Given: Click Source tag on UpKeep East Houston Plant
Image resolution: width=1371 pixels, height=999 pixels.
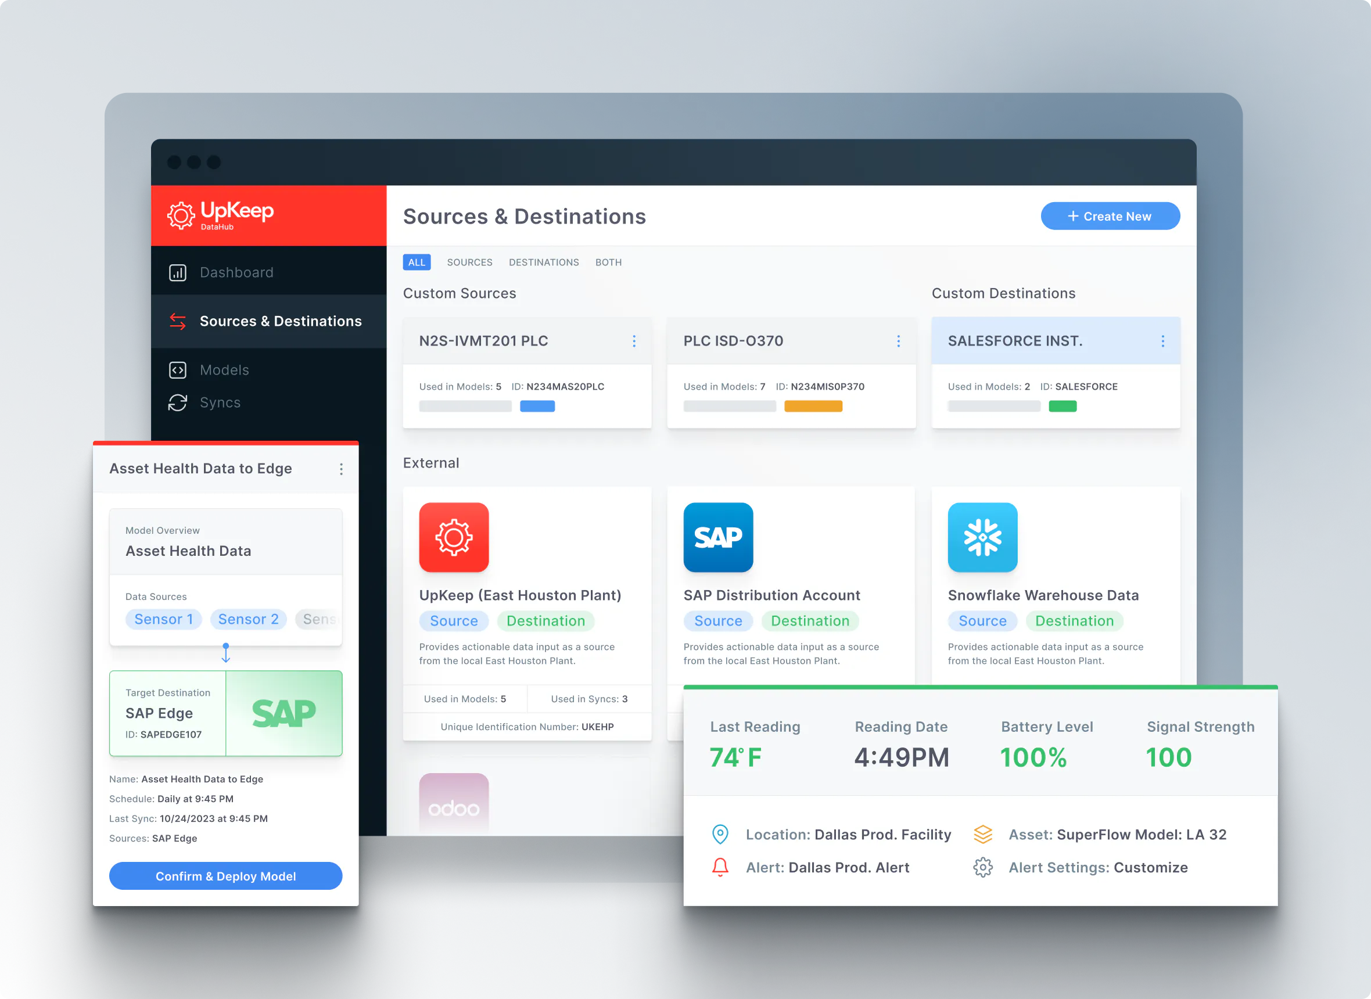Looking at the screenshot, I should pos(454,620).
